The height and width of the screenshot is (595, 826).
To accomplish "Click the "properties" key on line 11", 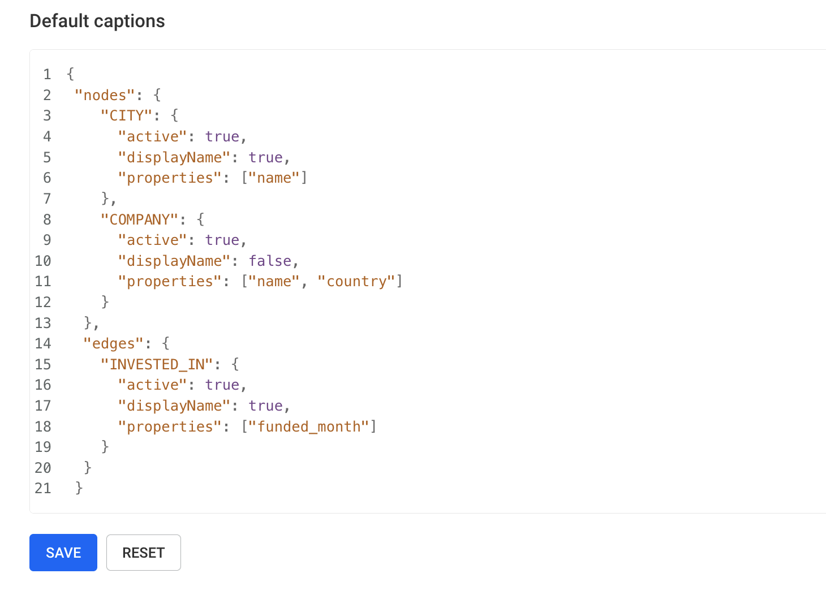I will (170, 281).
